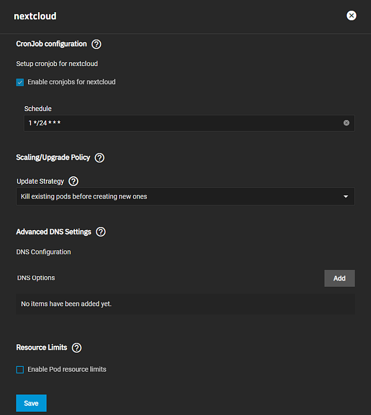Open the Update Strategy dropdown
The width and height of the screenshot is (371, 415).
click(185, 196)
